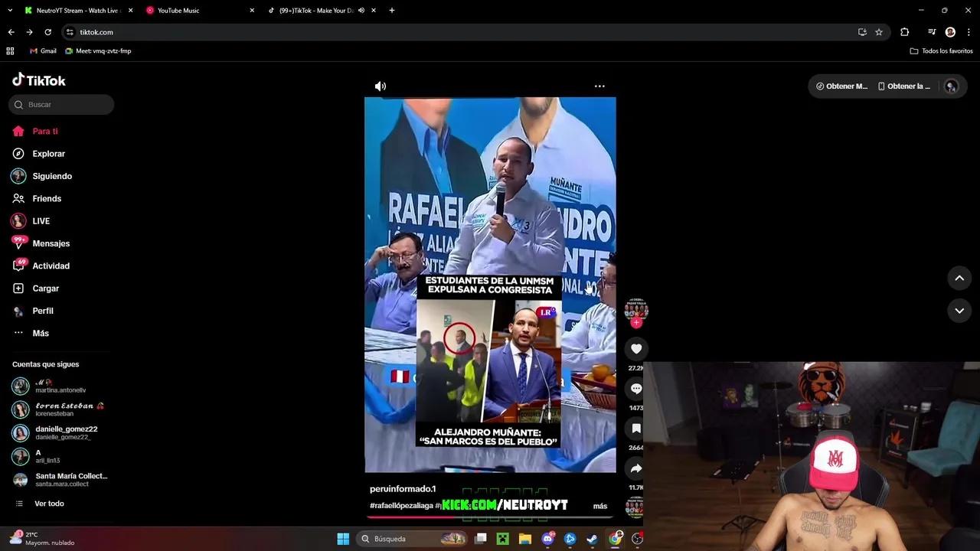Open the Extensions puzzle icon
This screenshot has width=980, height=551.
(905, 32)
